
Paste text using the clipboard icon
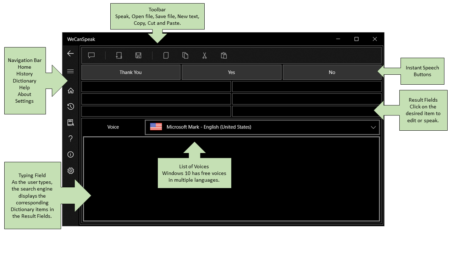(224, 55)
